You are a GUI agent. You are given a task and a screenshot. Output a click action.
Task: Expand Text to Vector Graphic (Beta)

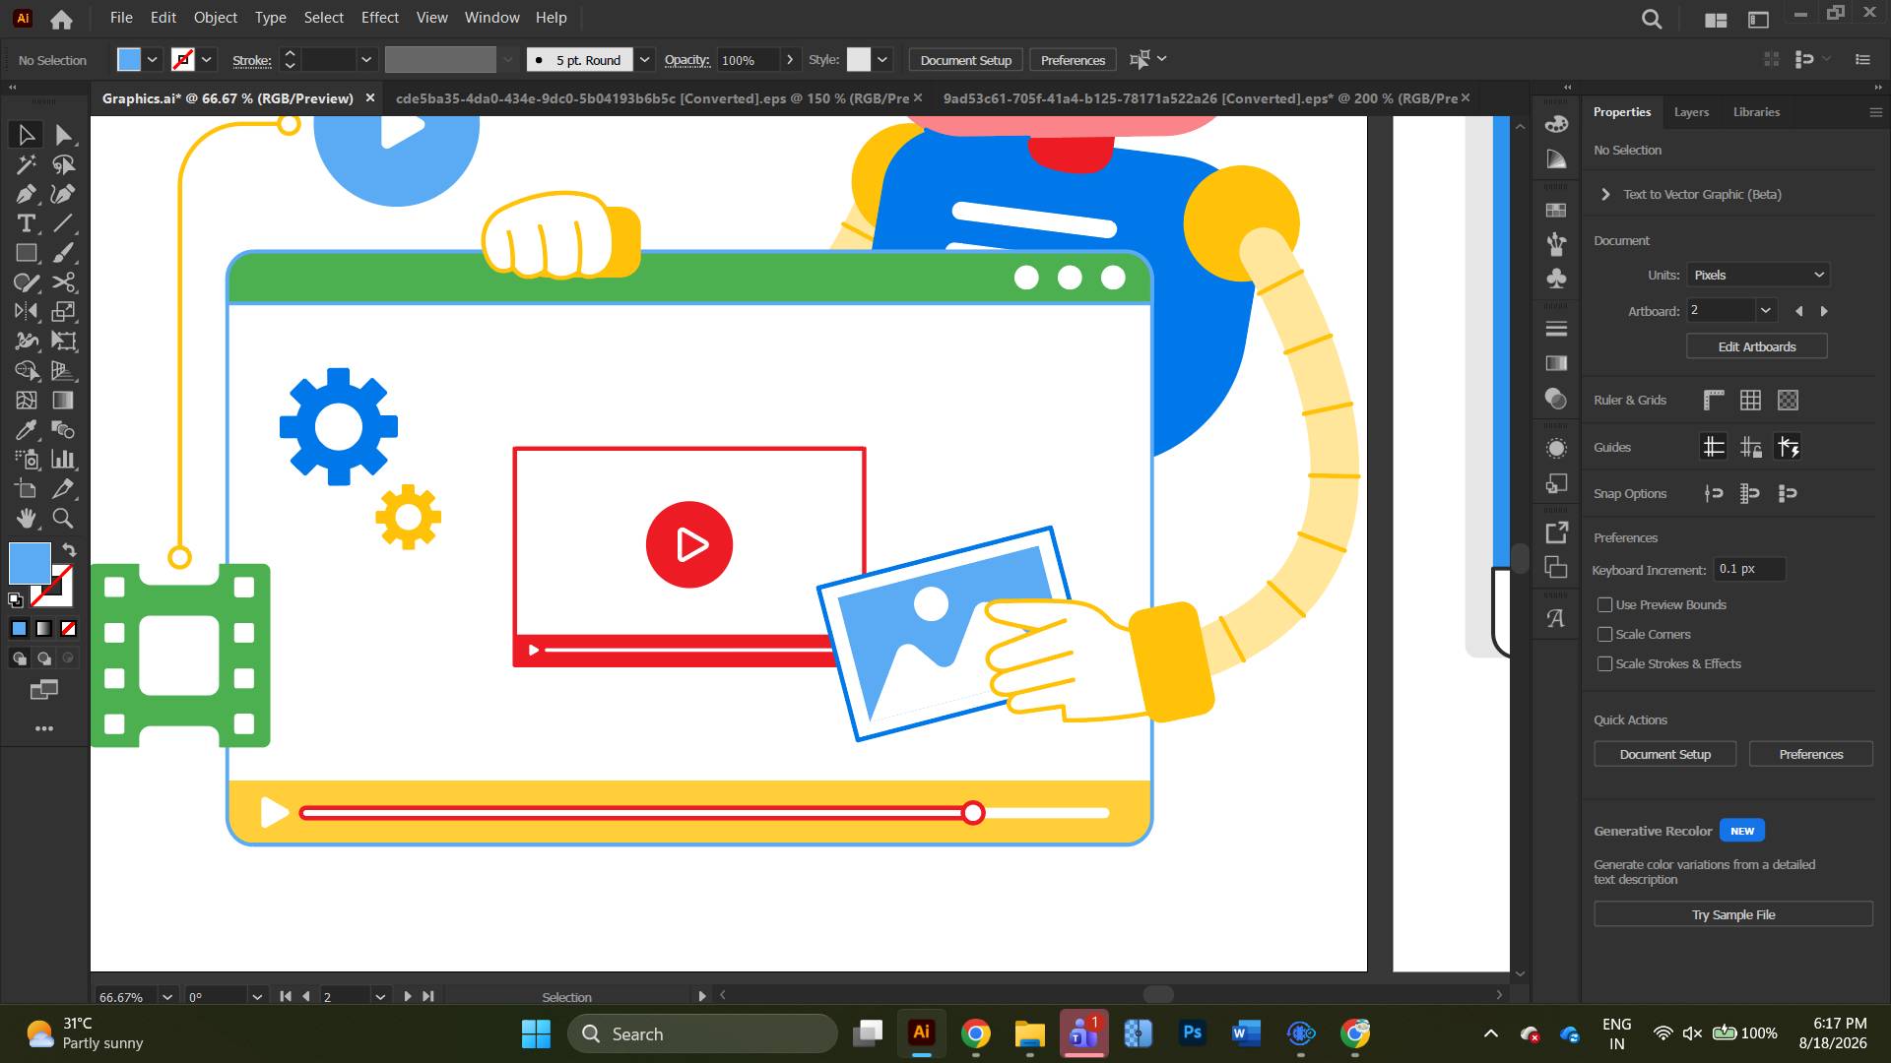pyautogui.click(x=1605, y=194)
